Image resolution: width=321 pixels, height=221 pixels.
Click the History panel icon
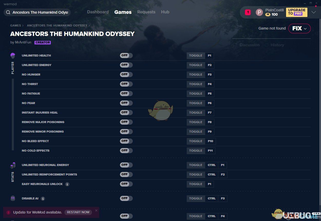(267, 45)
